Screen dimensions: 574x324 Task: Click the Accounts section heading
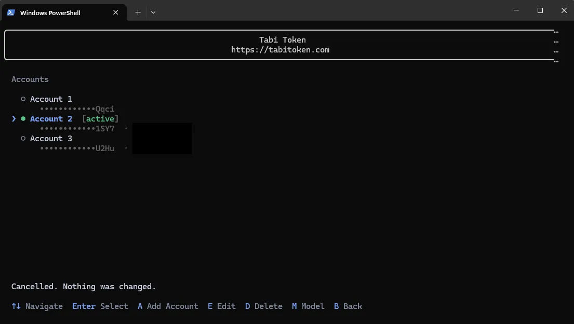[30, 79]
